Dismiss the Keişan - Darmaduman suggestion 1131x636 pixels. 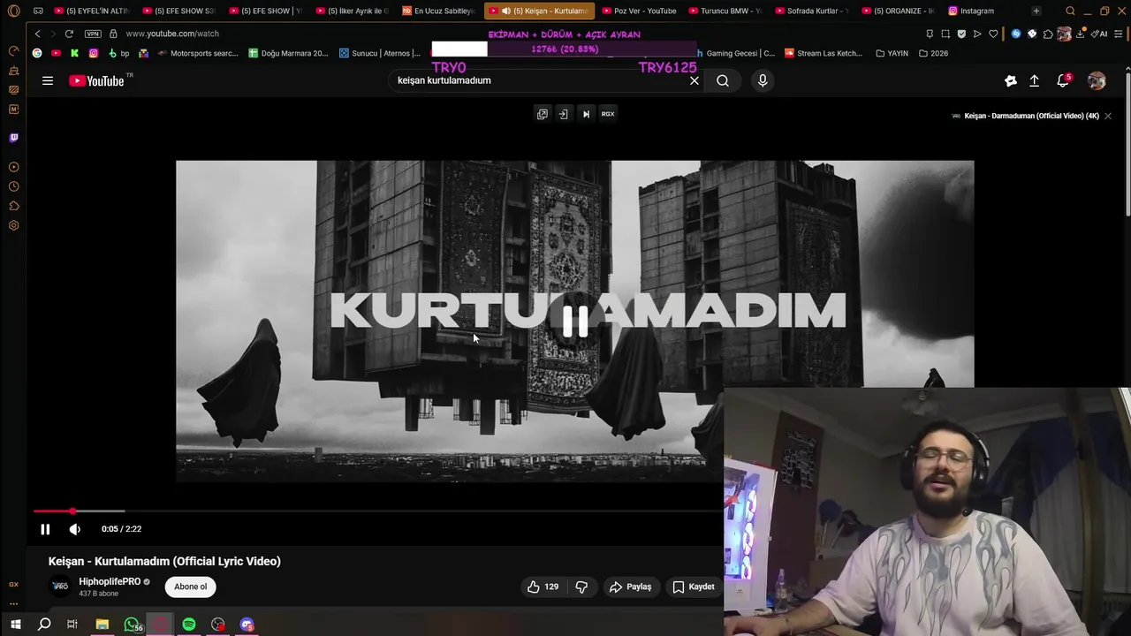pos(1108,116)
